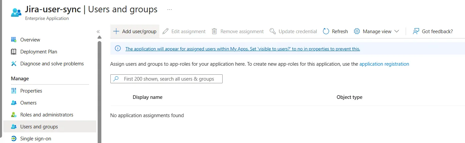Click the Diagnose and solve problems wrench icon
Screen dimensions: 465x143
click(14, 64)
